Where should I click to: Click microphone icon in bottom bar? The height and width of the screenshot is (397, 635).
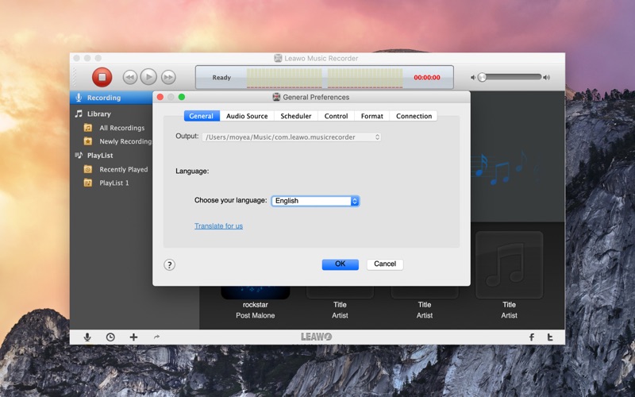coord(87,337)
